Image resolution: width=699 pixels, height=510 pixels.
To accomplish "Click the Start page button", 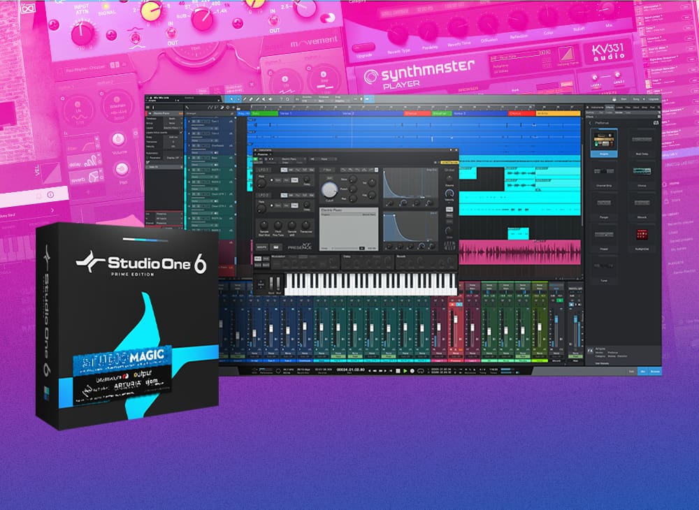I will point(623,100).
